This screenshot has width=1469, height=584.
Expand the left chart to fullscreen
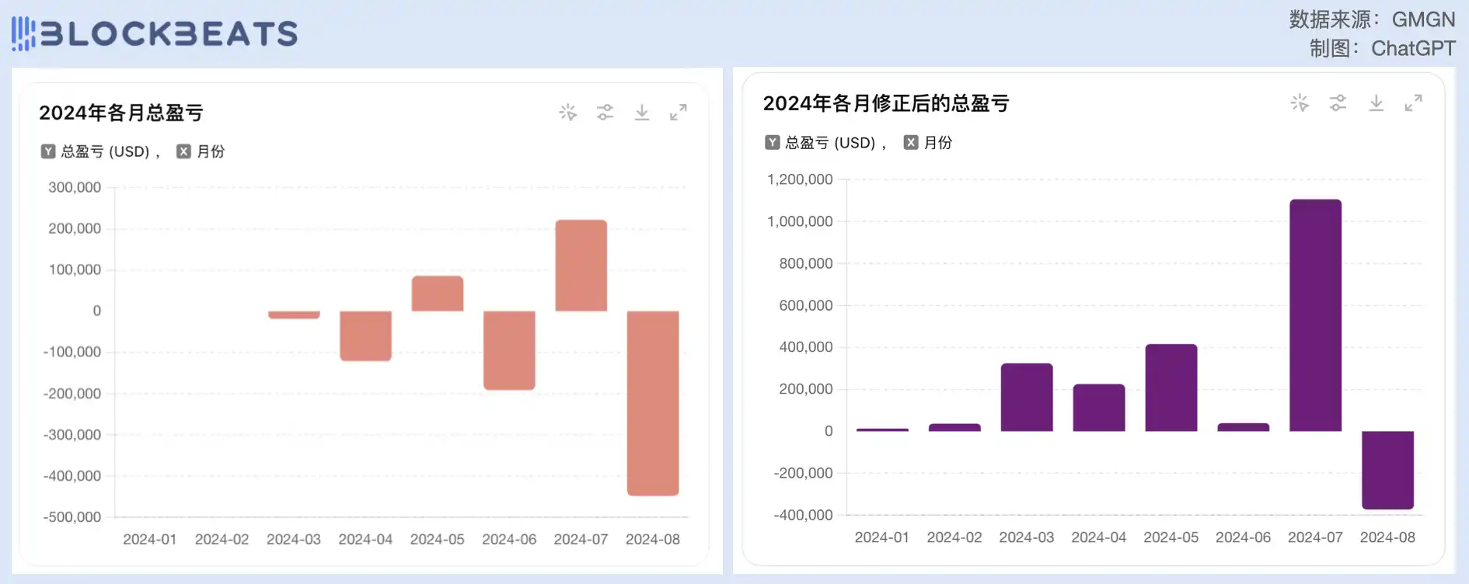click(679, 113)
